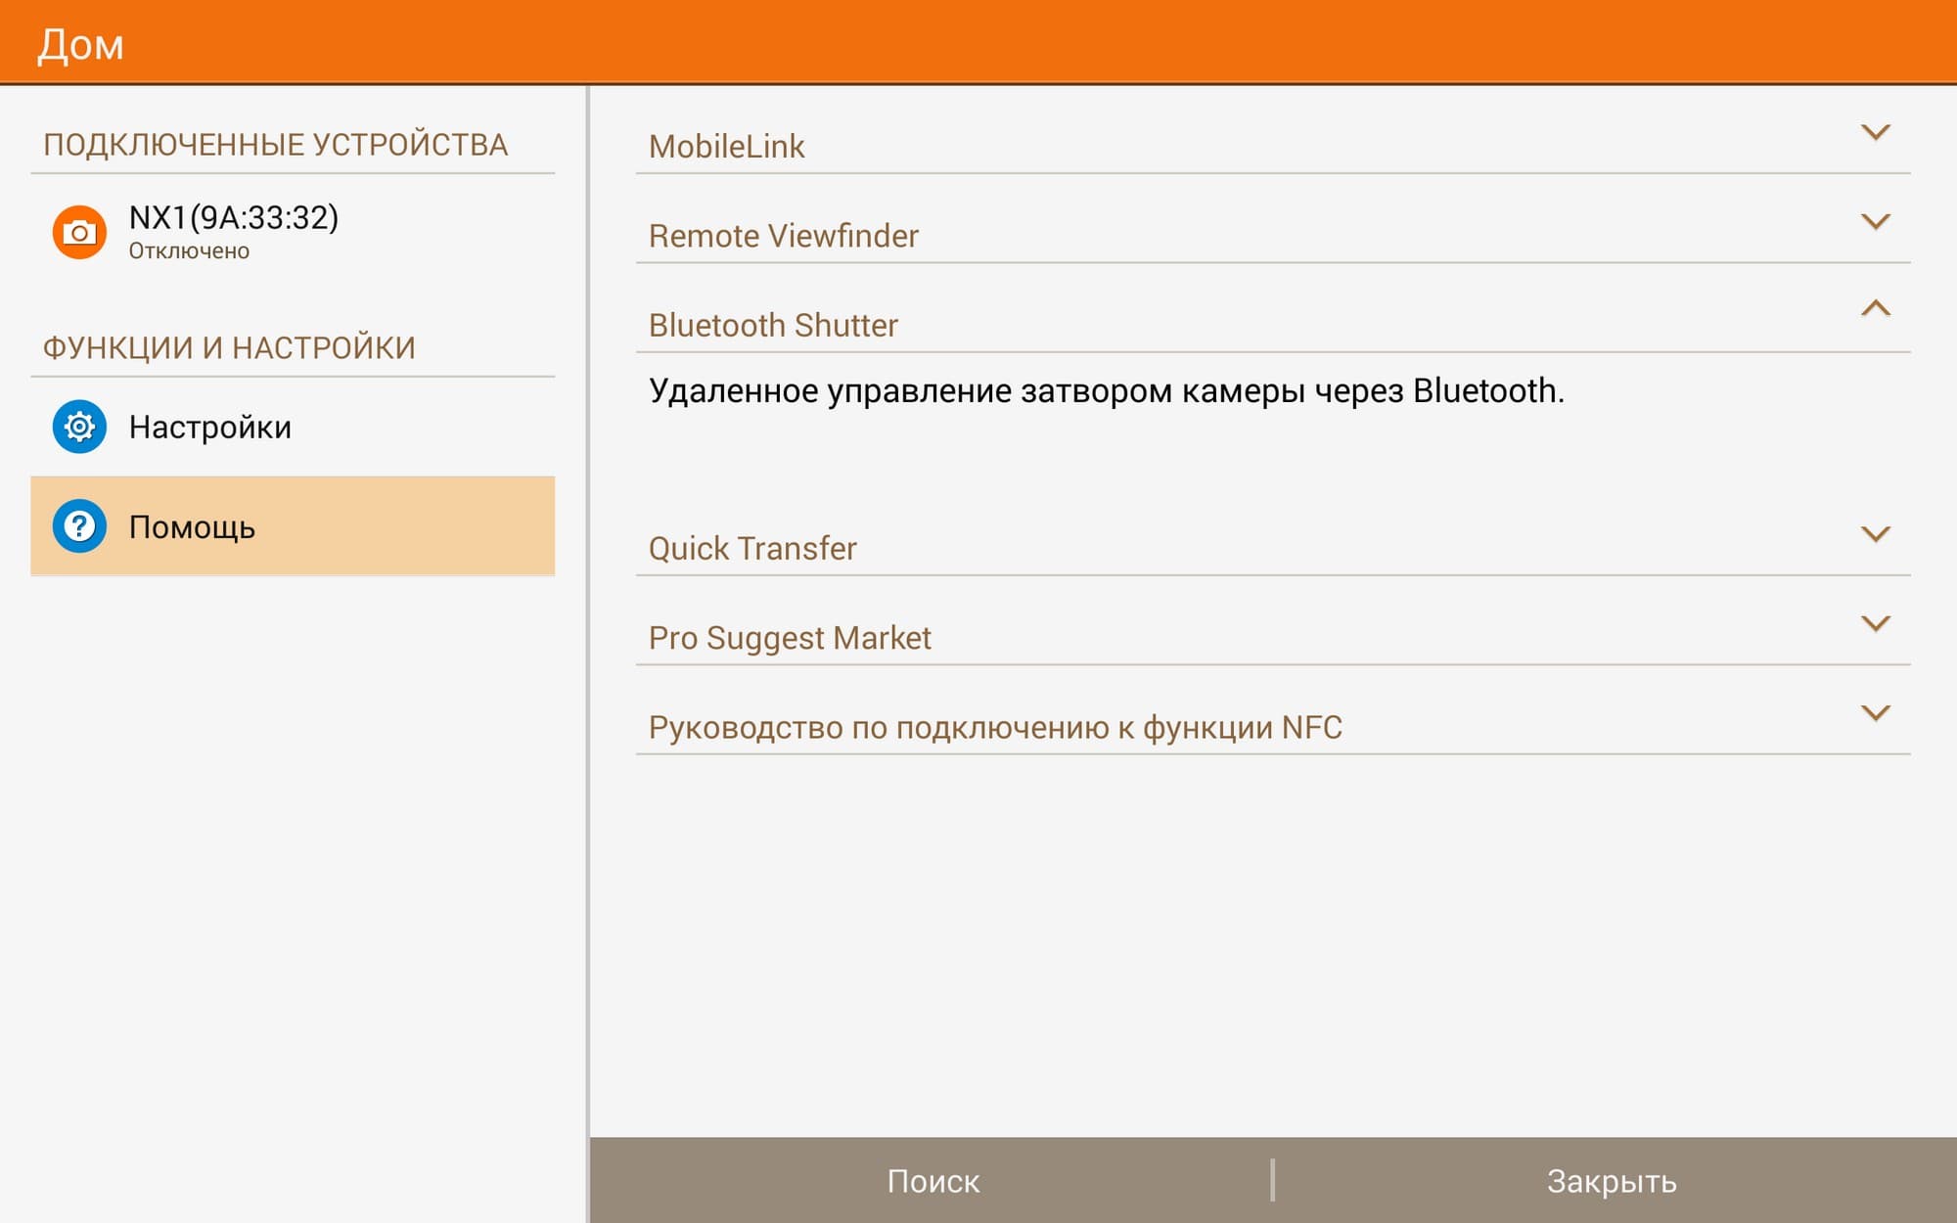Click the Pro Suggest Market title
The image size is (1957, 1223).
790,638
